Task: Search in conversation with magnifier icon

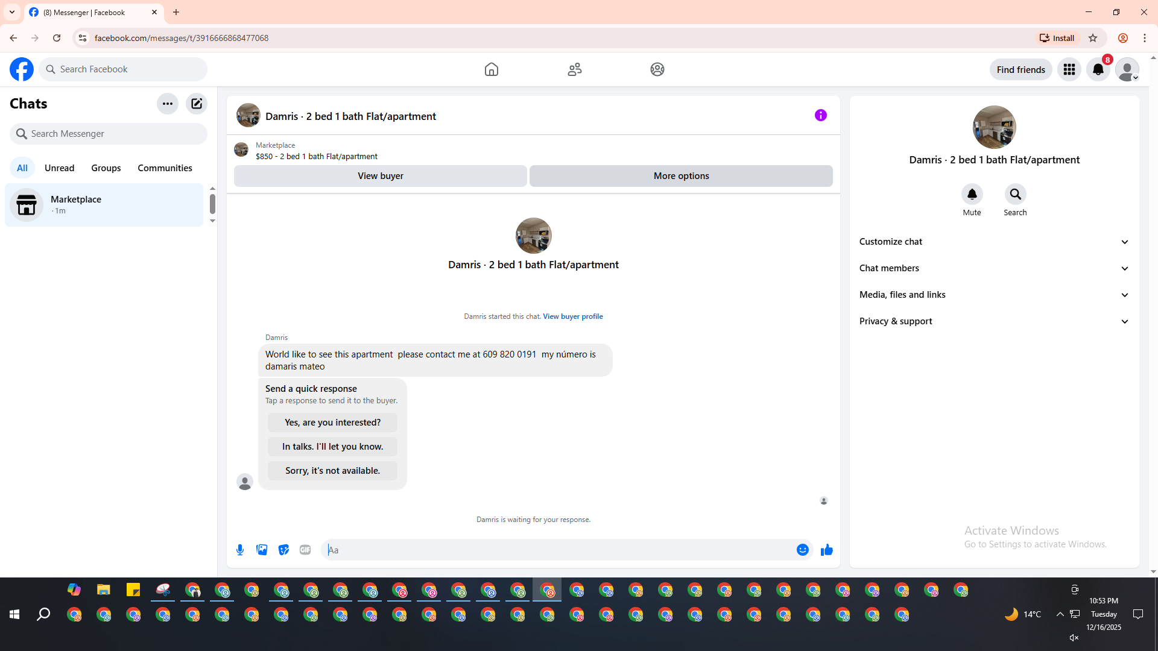Action: pyautogui.click(x=1016, y=194)
